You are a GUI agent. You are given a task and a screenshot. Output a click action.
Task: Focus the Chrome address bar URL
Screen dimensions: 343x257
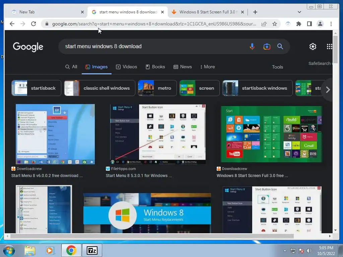pyautogui.click(x=154, y=24)
